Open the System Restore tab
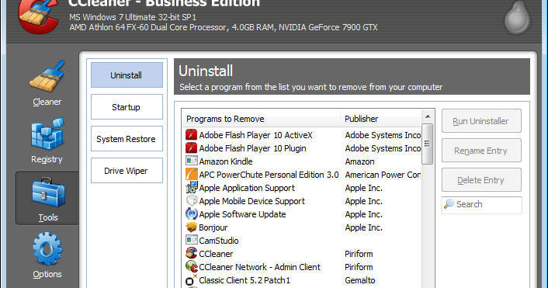Viewport: 548px width, 288px height. [127, 139]
